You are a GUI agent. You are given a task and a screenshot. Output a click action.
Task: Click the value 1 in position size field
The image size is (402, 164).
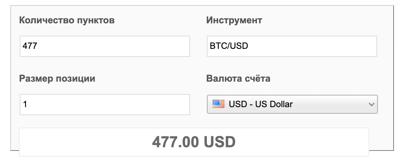[x=25, y=105]
